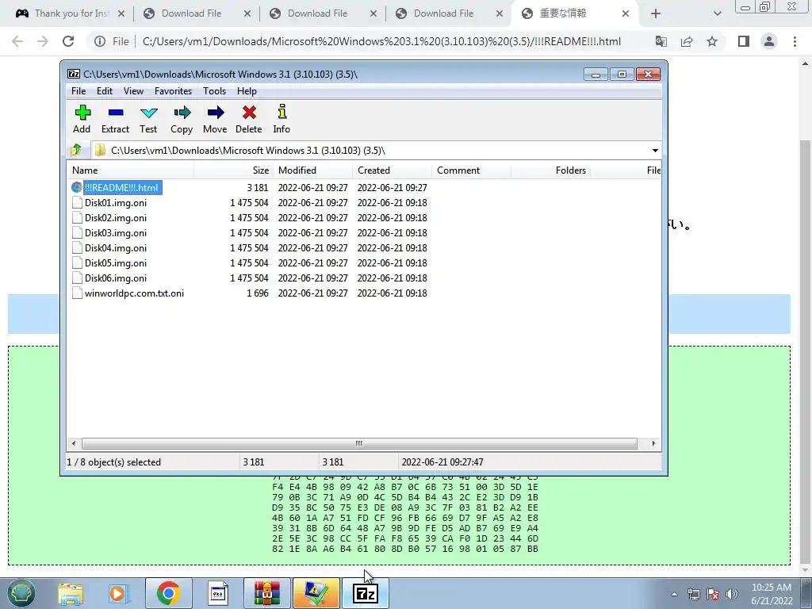The image size is (812, 609).
Task: Sort by the Modified column header
Action: click(x=312, y=170)
